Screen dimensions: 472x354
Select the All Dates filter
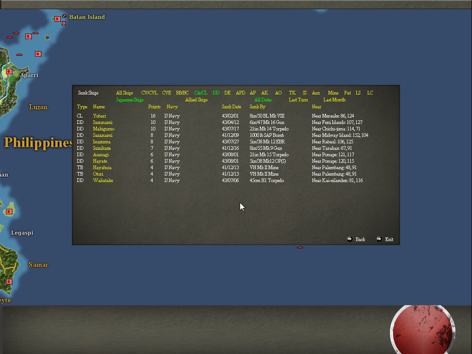263,100
